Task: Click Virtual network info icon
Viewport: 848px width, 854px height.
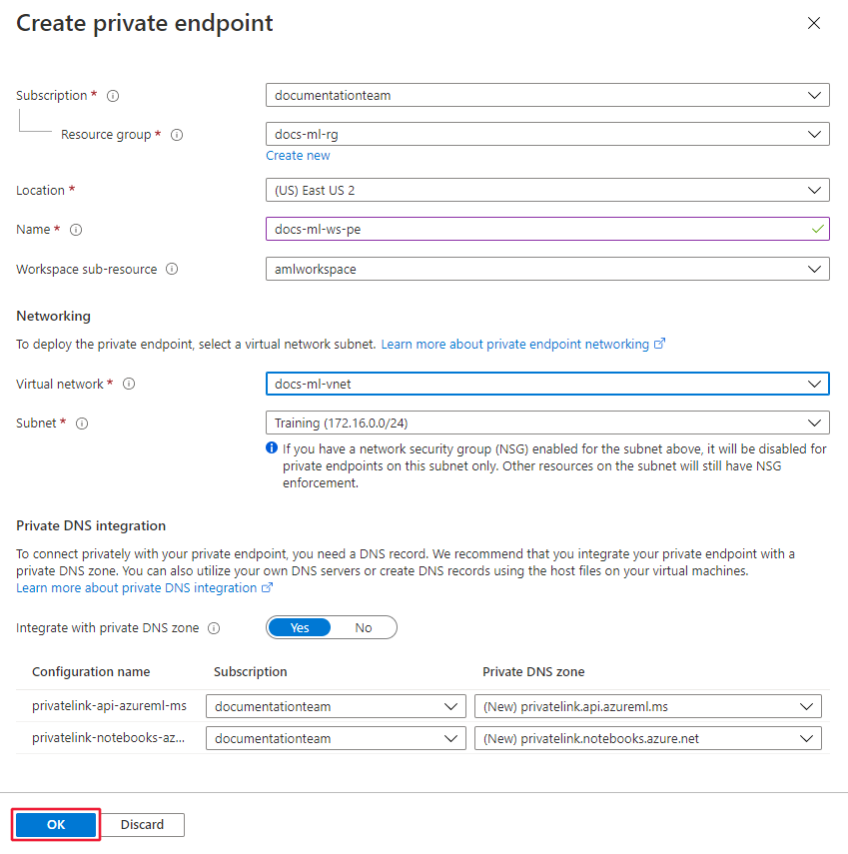Action: 129,385
